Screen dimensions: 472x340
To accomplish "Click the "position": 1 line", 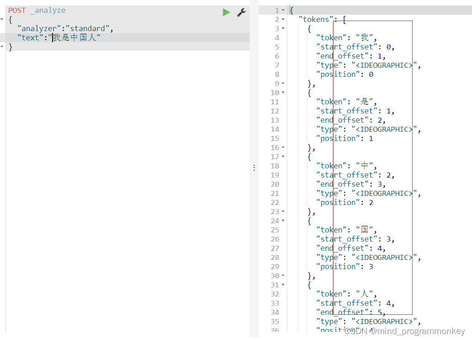I will (x=345, y=139).
